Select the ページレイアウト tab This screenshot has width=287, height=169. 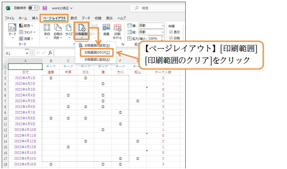pos(54,18)
